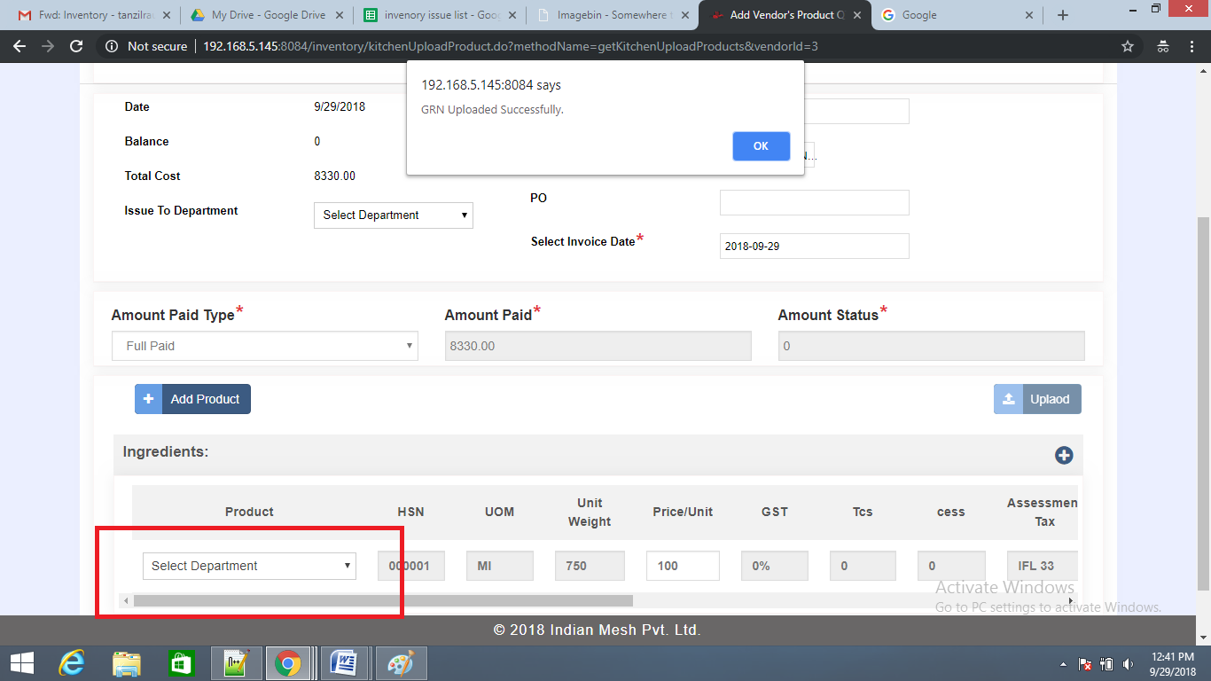Open the invenory issue list tab
Viewport: 1211px width, 681px height.
[439, 15]
